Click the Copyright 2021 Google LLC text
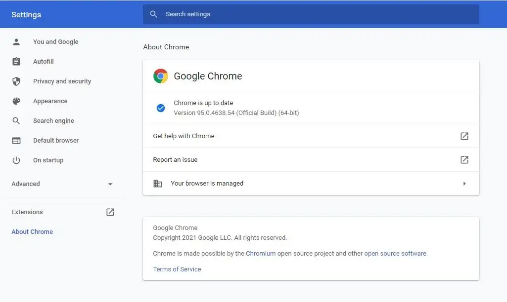 click(220, 238)
